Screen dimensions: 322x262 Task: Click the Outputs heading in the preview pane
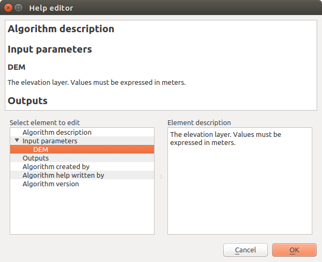[x=27, y=100]
